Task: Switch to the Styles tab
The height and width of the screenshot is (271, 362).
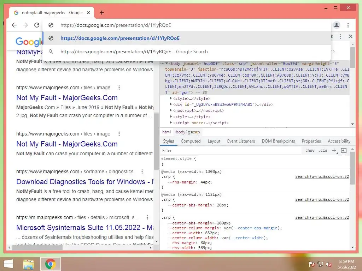Action: coord(169,141)
